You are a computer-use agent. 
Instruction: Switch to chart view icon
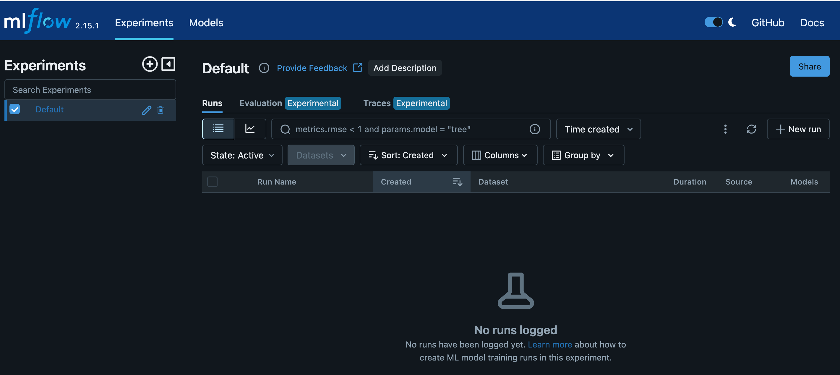coord(250,129)
